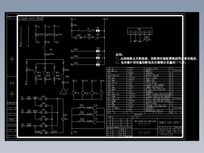Click the A601 wire label after FU1
This screenshot has height=153, width=204.
35,97
